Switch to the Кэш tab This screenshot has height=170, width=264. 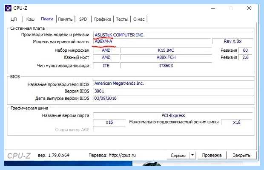tap(31, 19)
